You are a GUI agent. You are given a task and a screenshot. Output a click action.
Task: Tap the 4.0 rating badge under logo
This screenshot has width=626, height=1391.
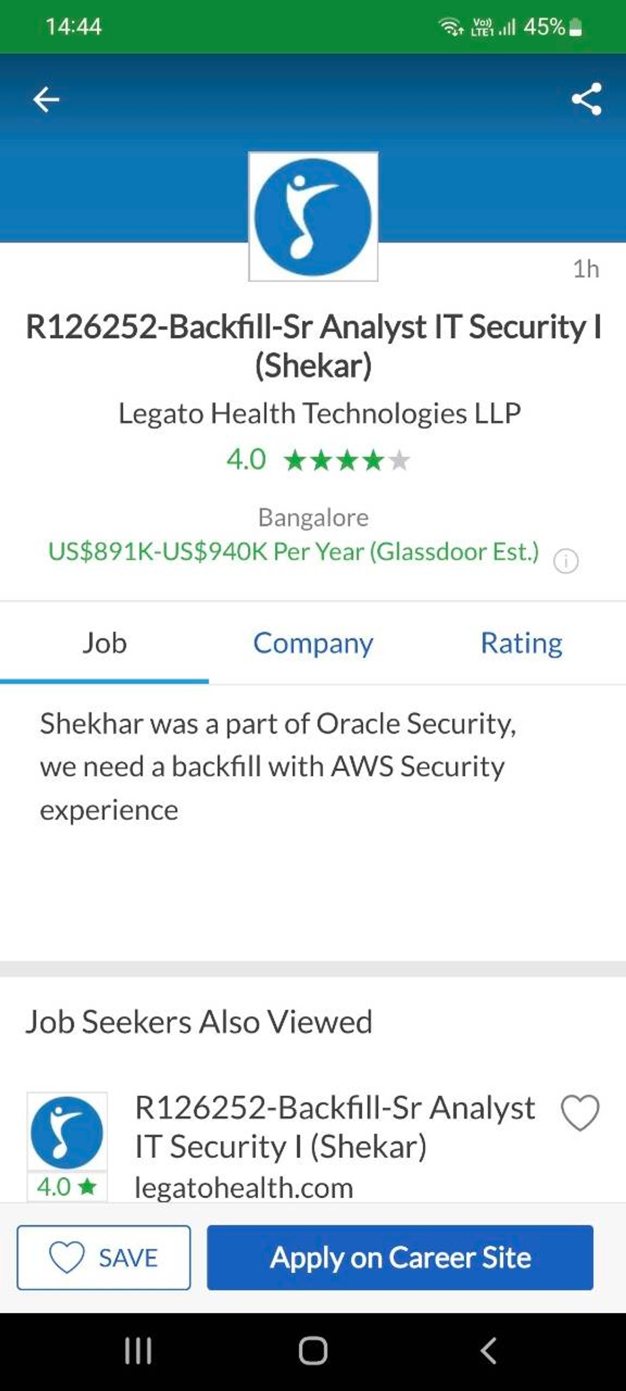click(67, 1187)
